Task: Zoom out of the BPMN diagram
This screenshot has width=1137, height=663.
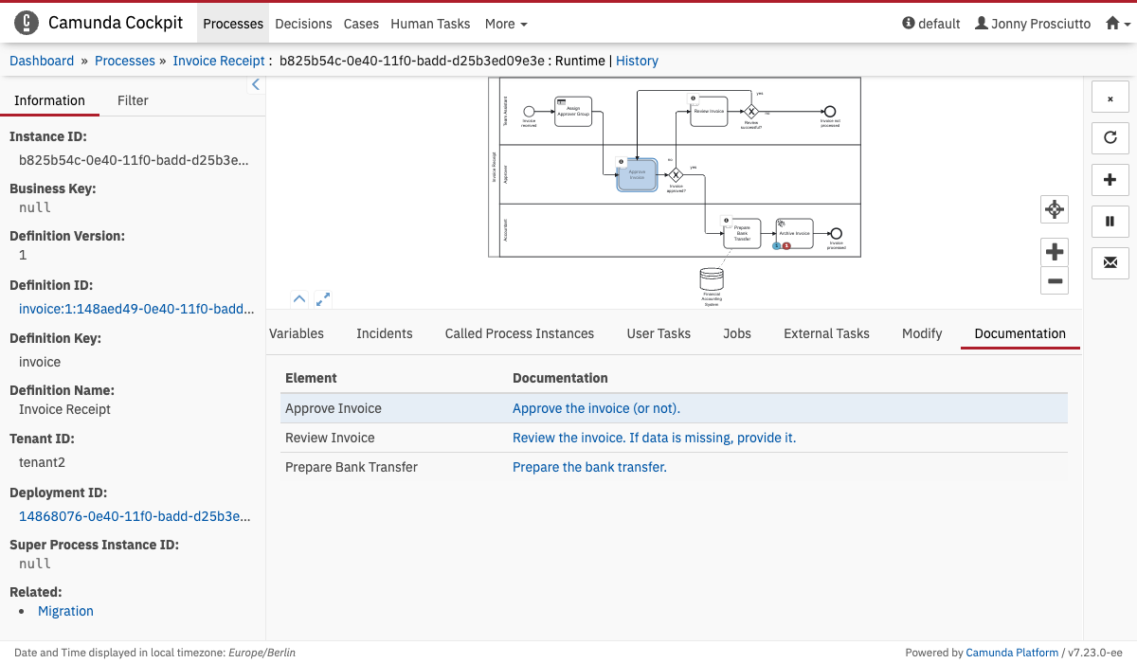Action: tap(1055, 280)
